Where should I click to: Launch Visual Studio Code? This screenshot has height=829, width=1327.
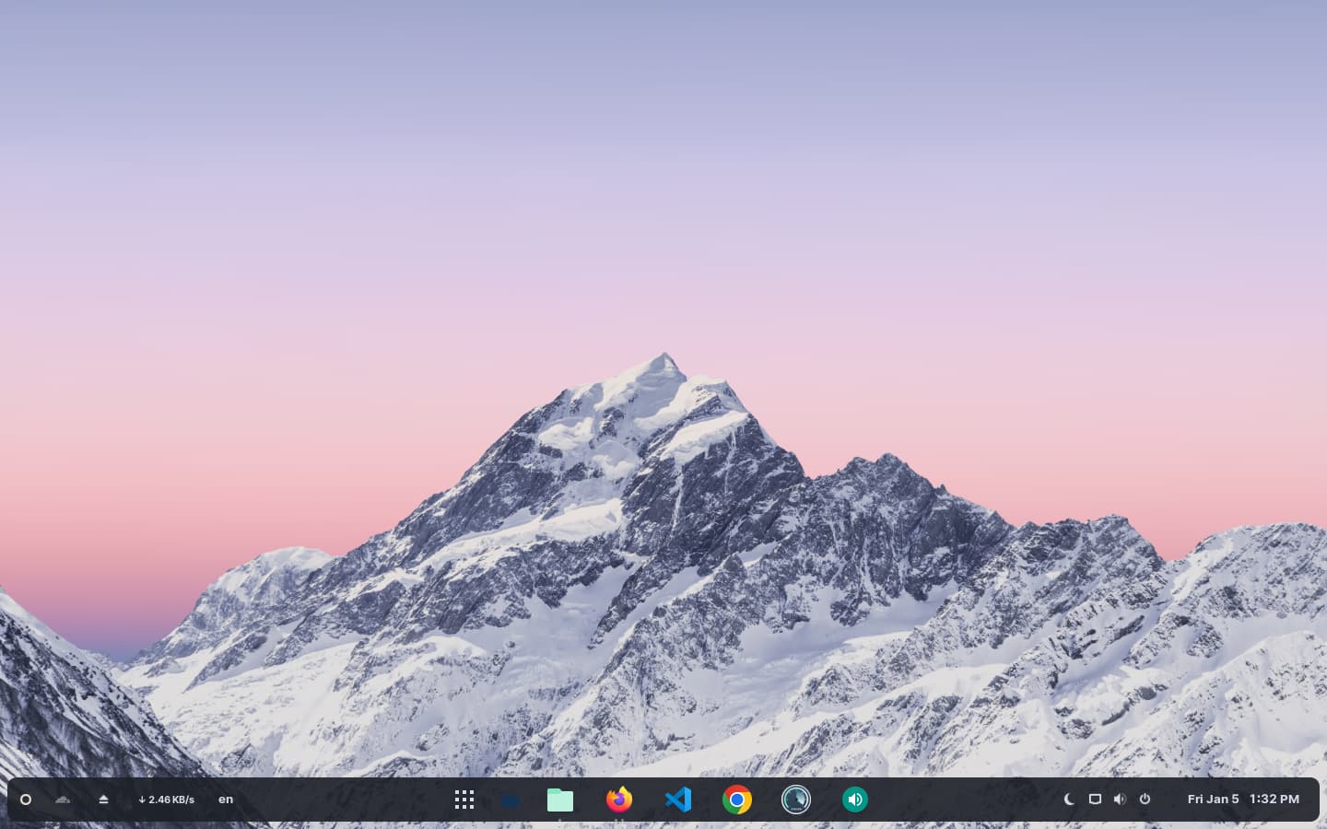click(678, 800)
